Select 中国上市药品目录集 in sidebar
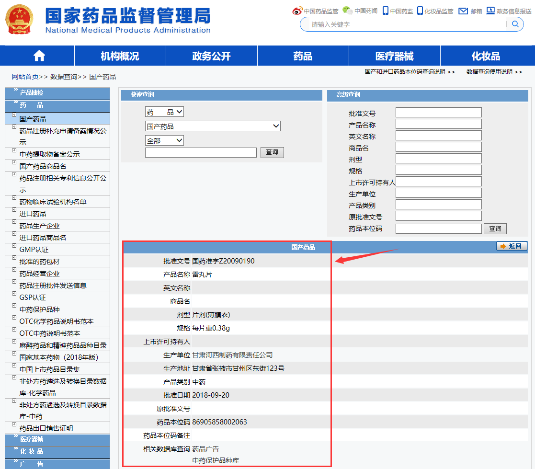 coord(57,369)
